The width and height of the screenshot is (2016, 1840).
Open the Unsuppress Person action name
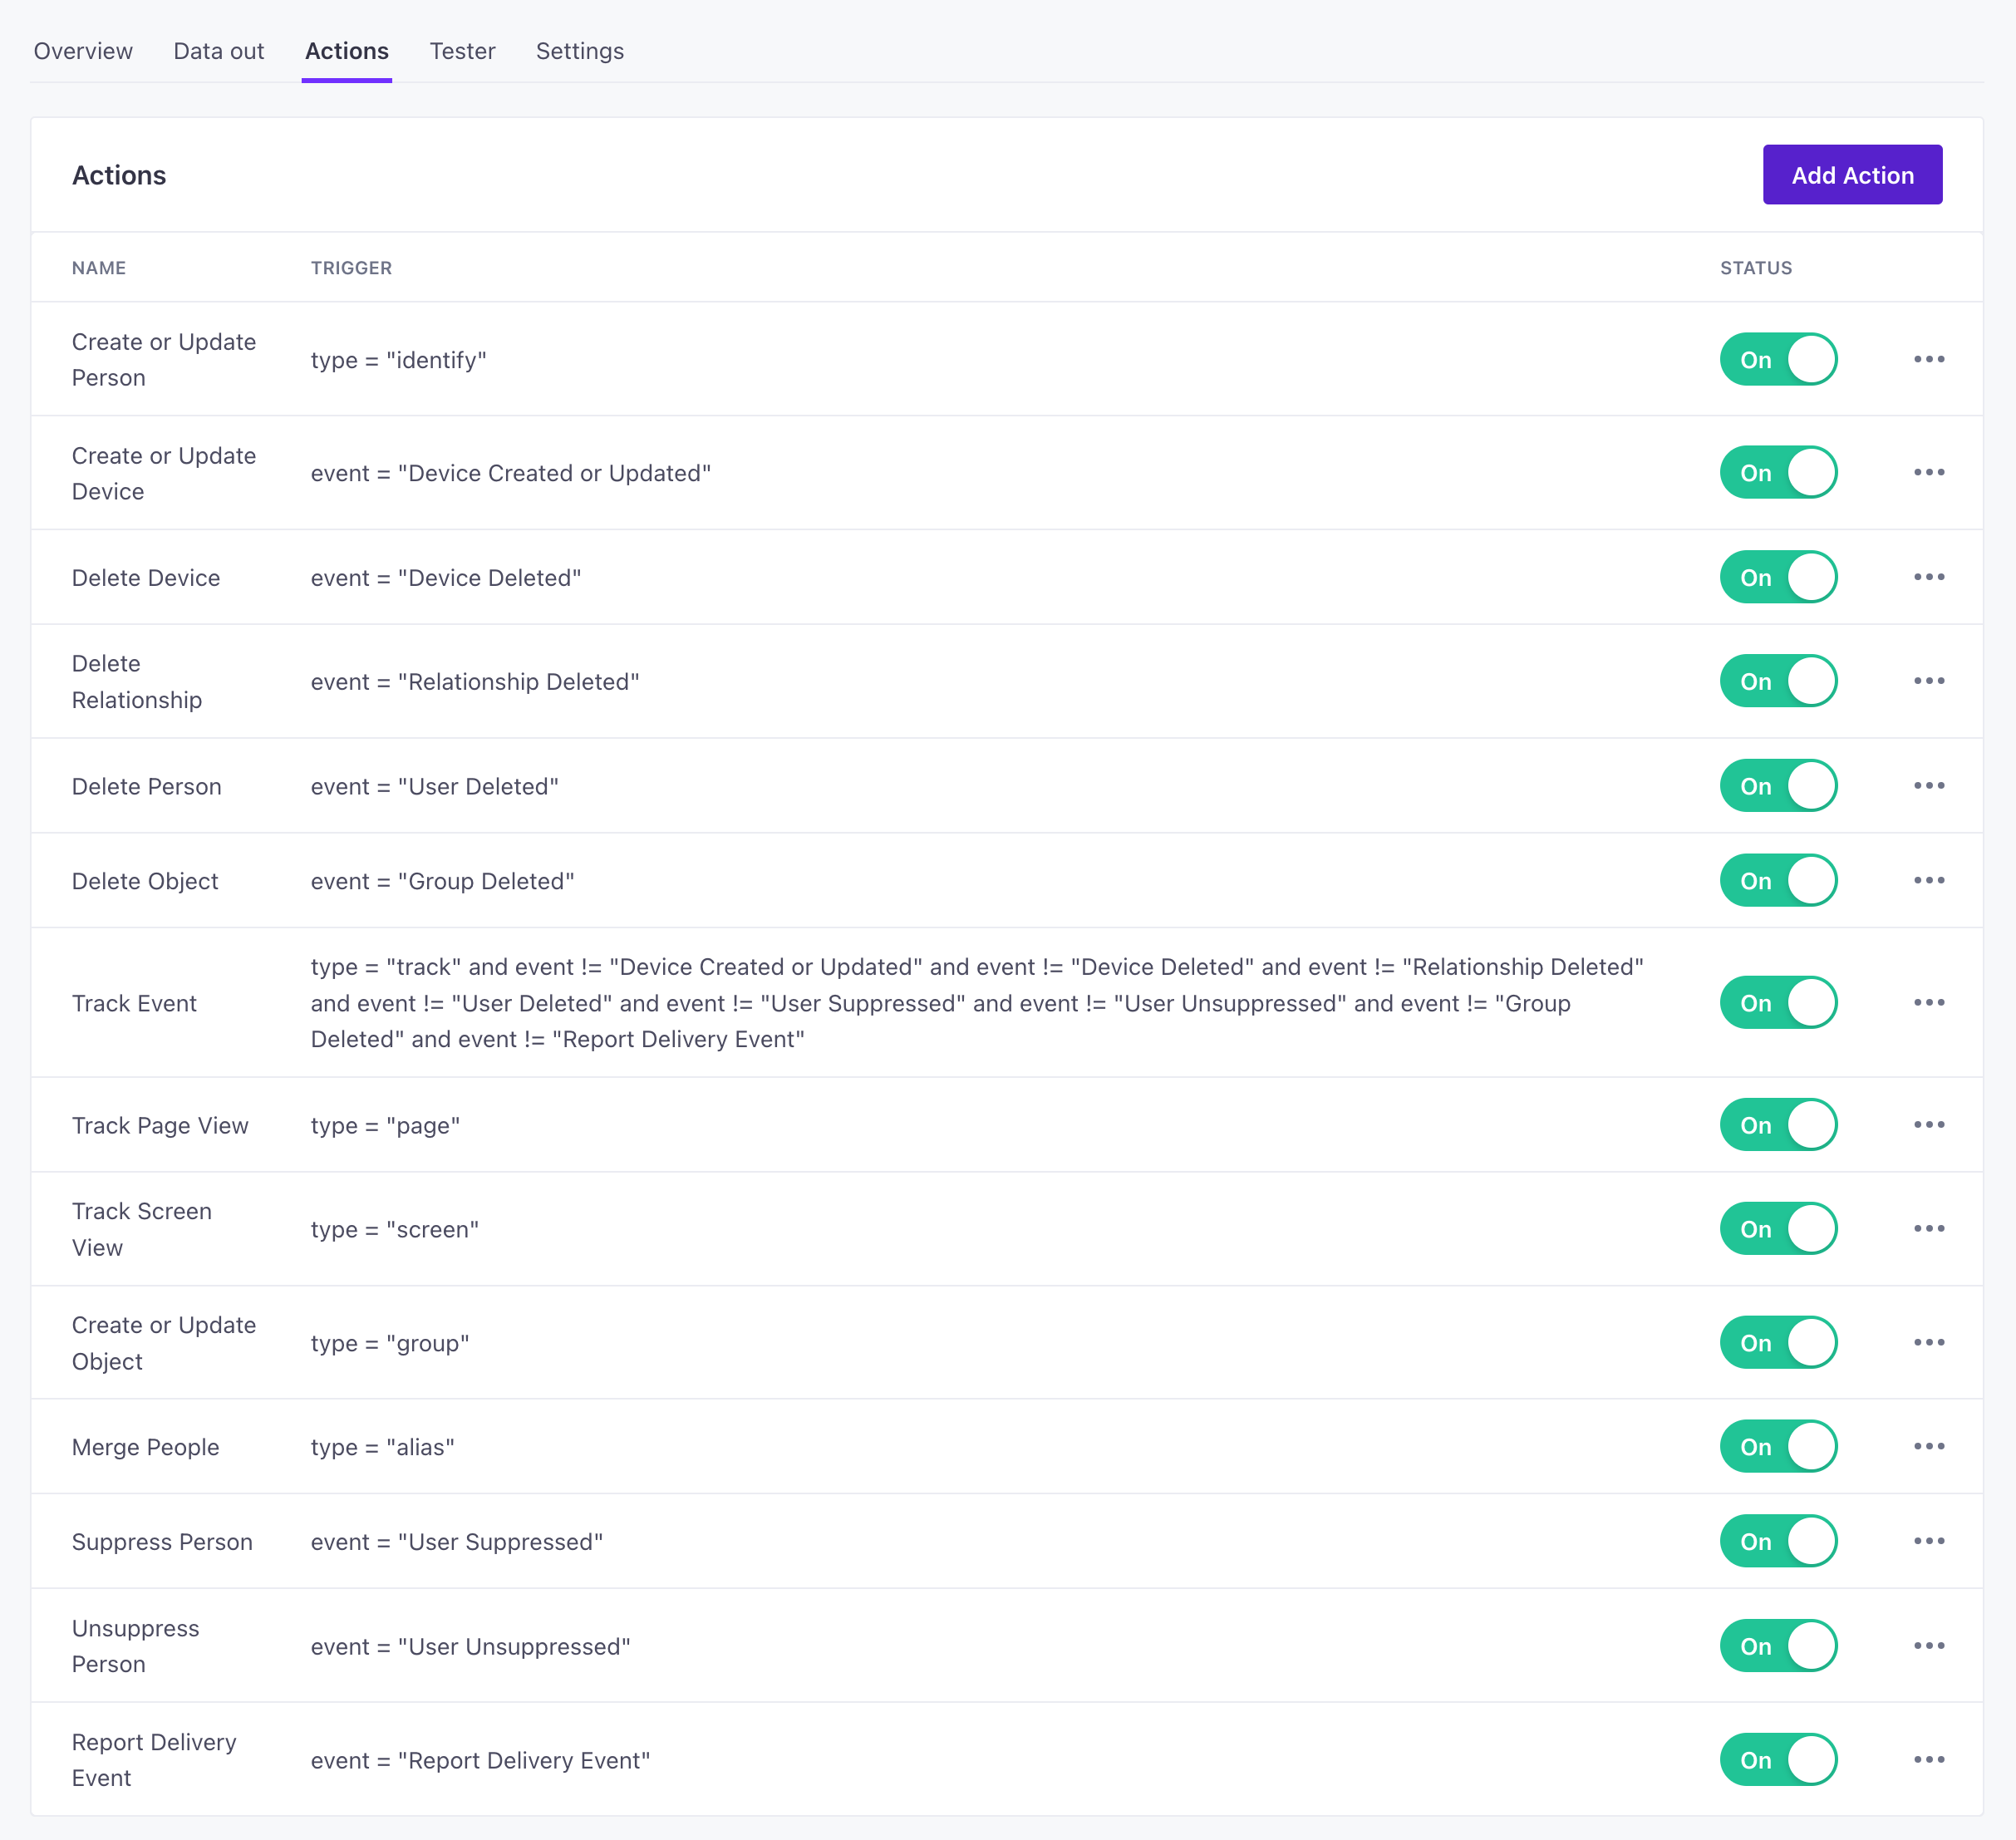coord(136,1647)
